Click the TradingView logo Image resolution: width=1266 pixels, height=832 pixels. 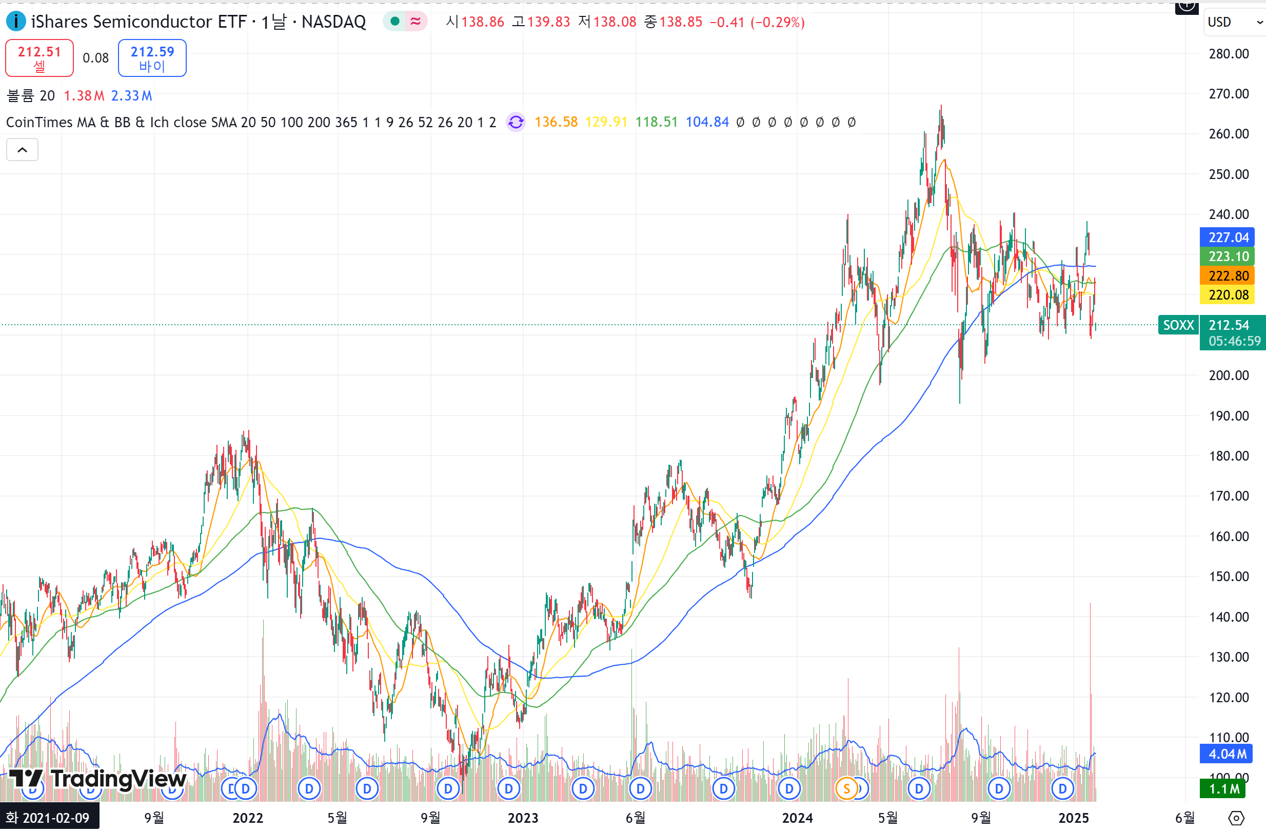click(x=98, y=778)
